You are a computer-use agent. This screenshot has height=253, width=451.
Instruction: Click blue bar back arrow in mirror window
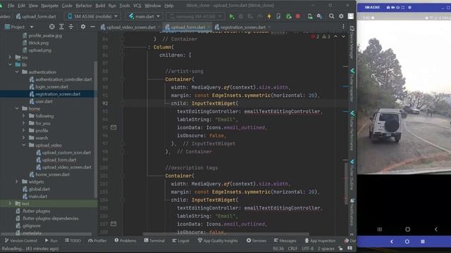[392, 242]
